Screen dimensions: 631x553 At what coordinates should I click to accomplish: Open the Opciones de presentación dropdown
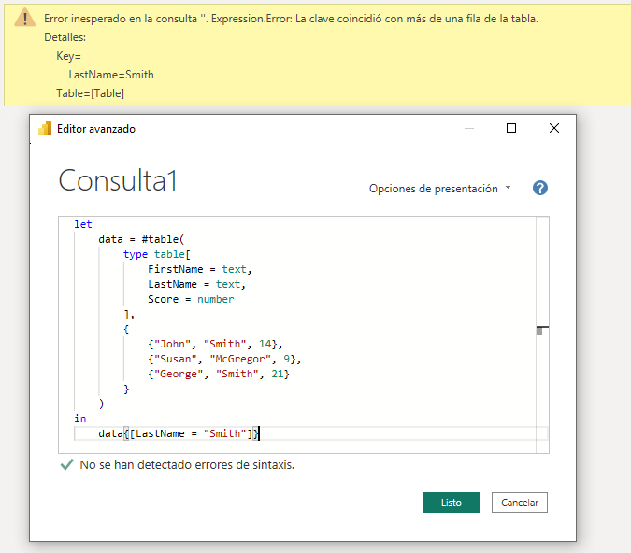coord(440,189)
